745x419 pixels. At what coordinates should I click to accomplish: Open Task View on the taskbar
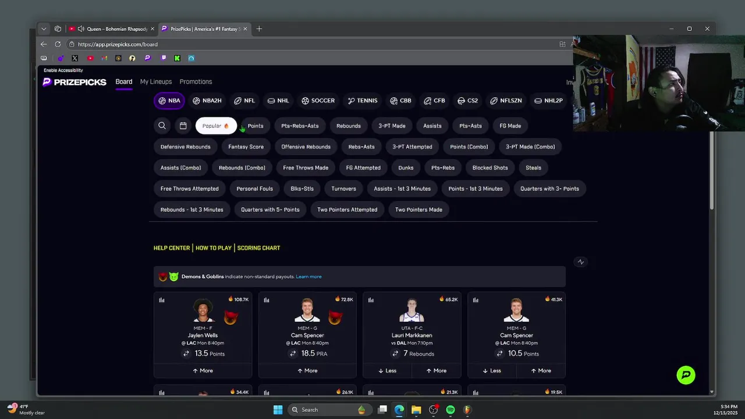pos(382,410)
